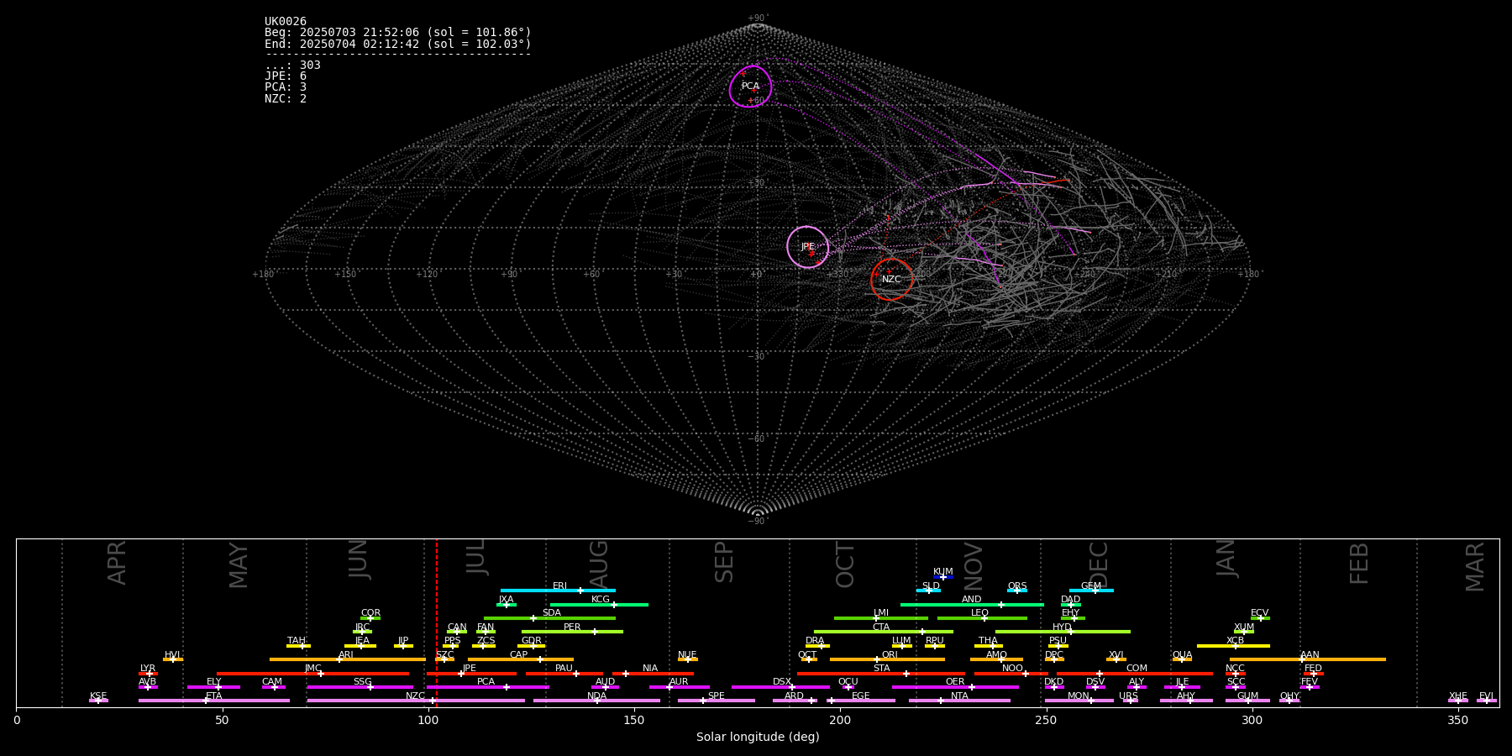Select the station ID text UK0026
Screen dimensions: 1512x756
click(x=286, y=22)
